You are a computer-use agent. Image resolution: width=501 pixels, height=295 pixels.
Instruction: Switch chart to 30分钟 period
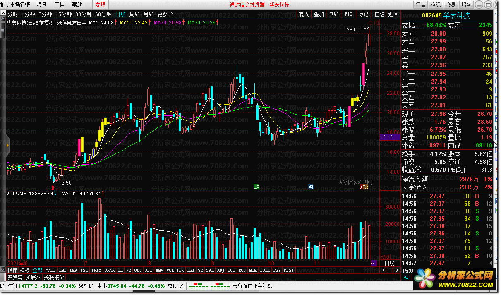coord(83,14)
